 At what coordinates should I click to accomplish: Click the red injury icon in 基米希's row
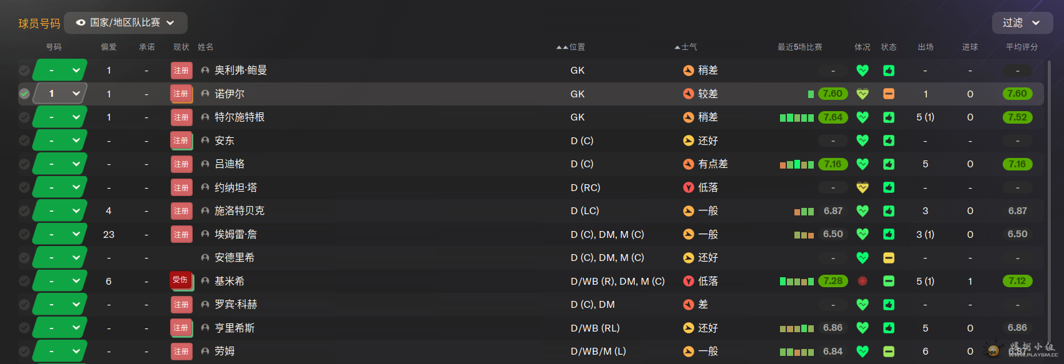click(863, 281)
